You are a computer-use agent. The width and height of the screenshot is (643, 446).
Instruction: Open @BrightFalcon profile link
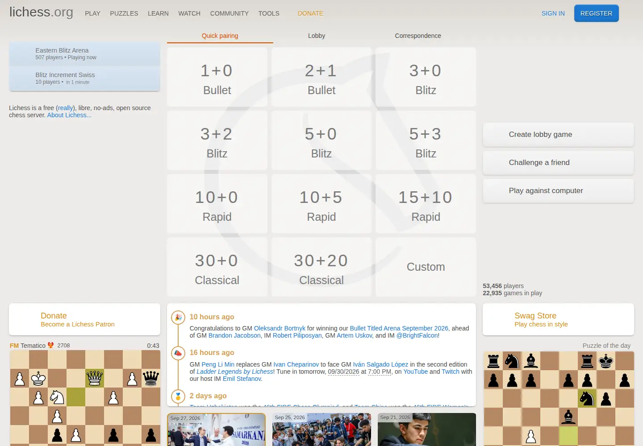(417, 335)
